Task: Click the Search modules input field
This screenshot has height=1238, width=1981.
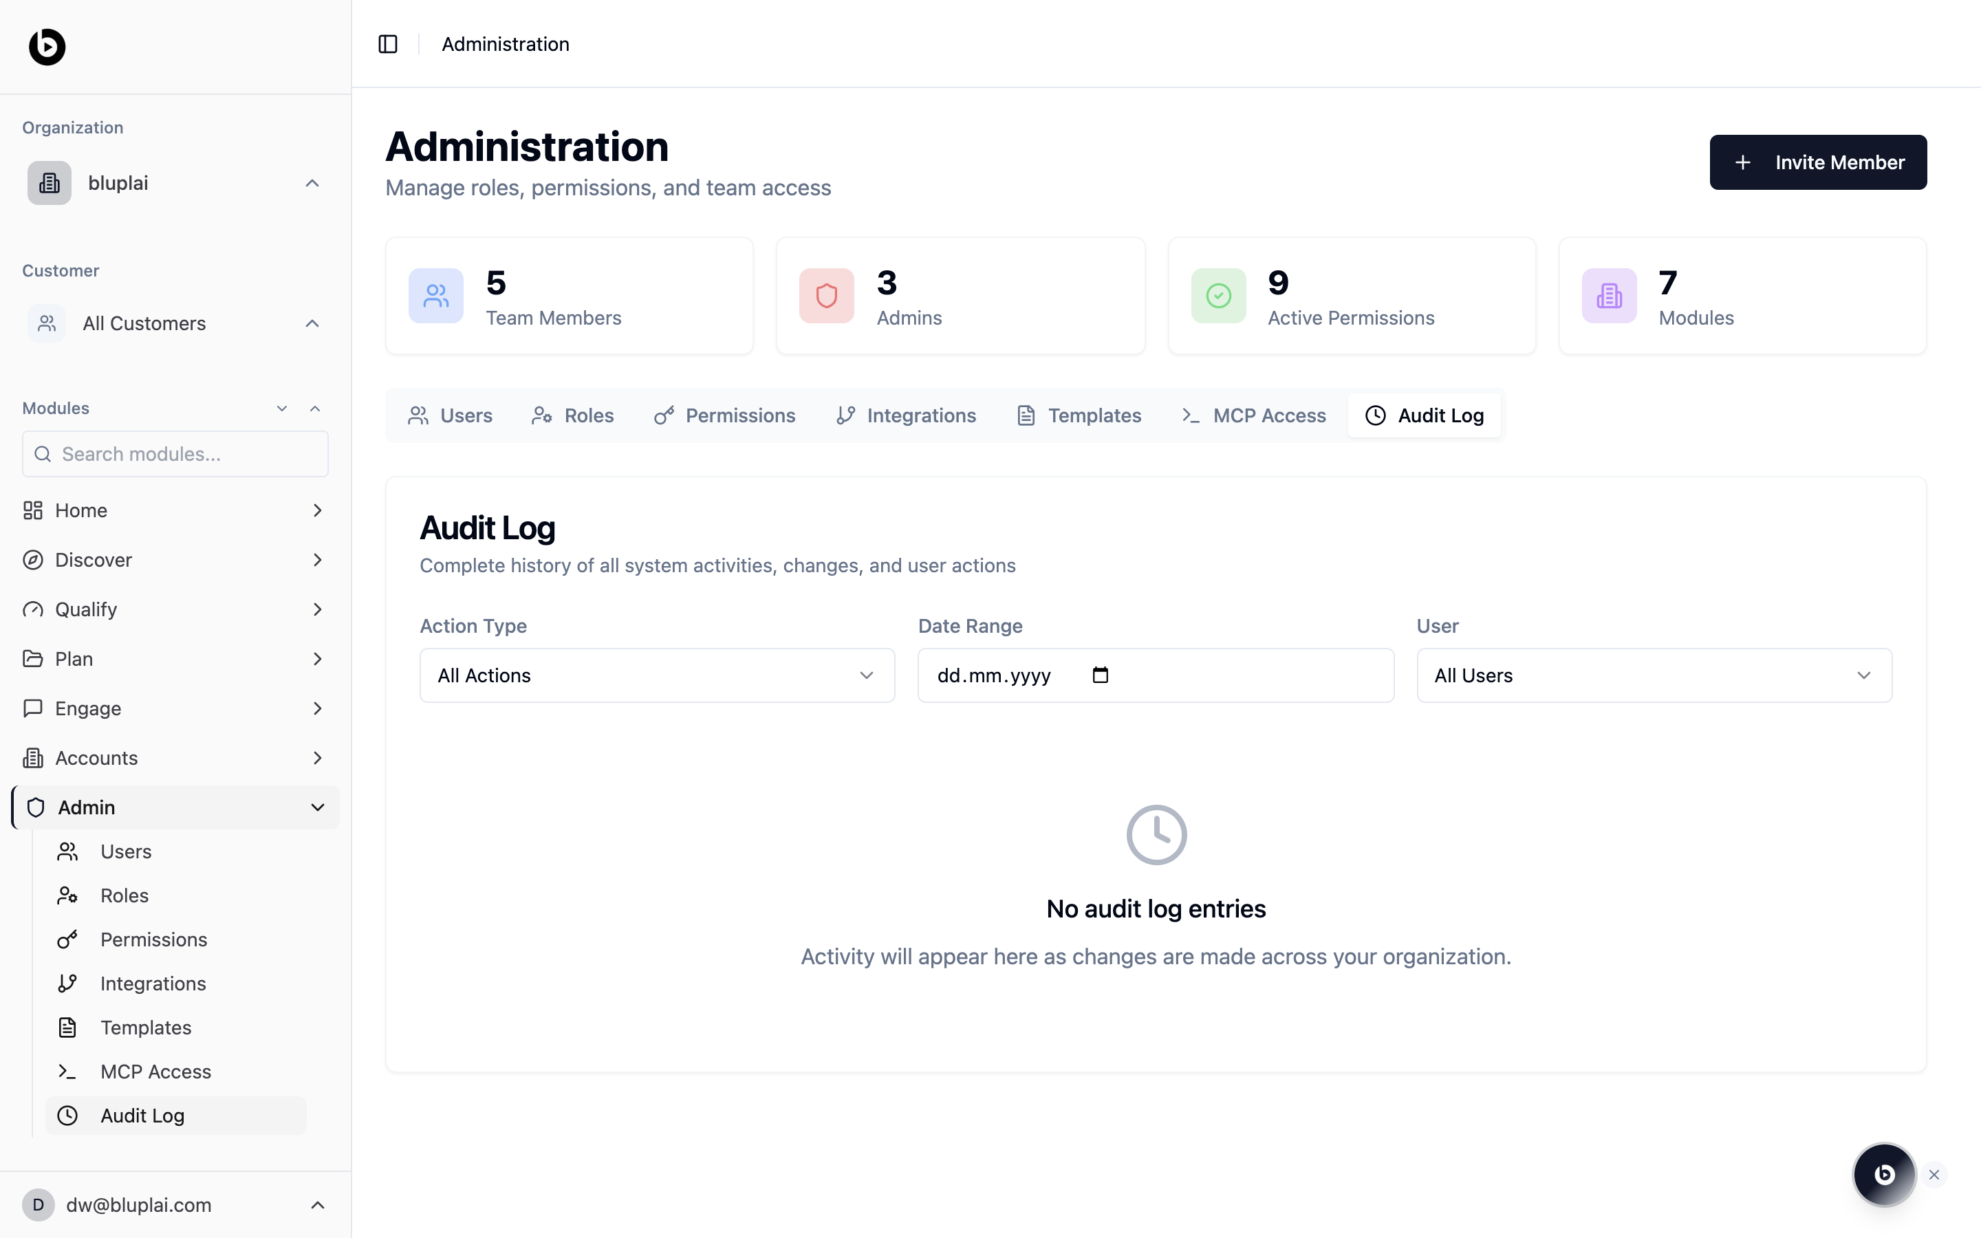Action: point(175,454)
